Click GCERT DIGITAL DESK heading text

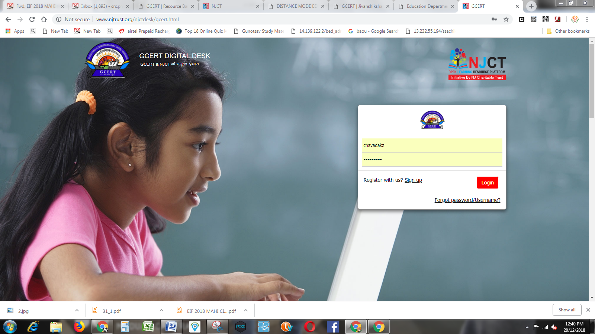175,56
